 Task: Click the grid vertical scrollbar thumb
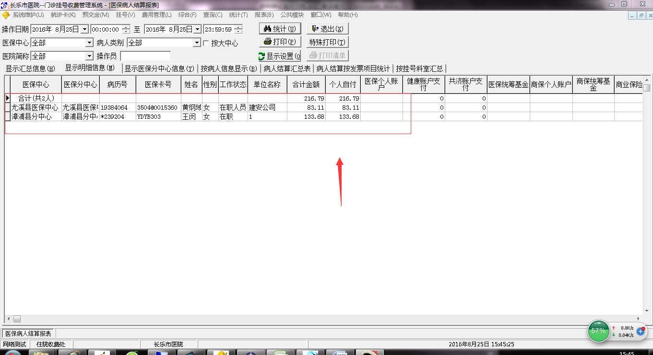coord(647,88)
